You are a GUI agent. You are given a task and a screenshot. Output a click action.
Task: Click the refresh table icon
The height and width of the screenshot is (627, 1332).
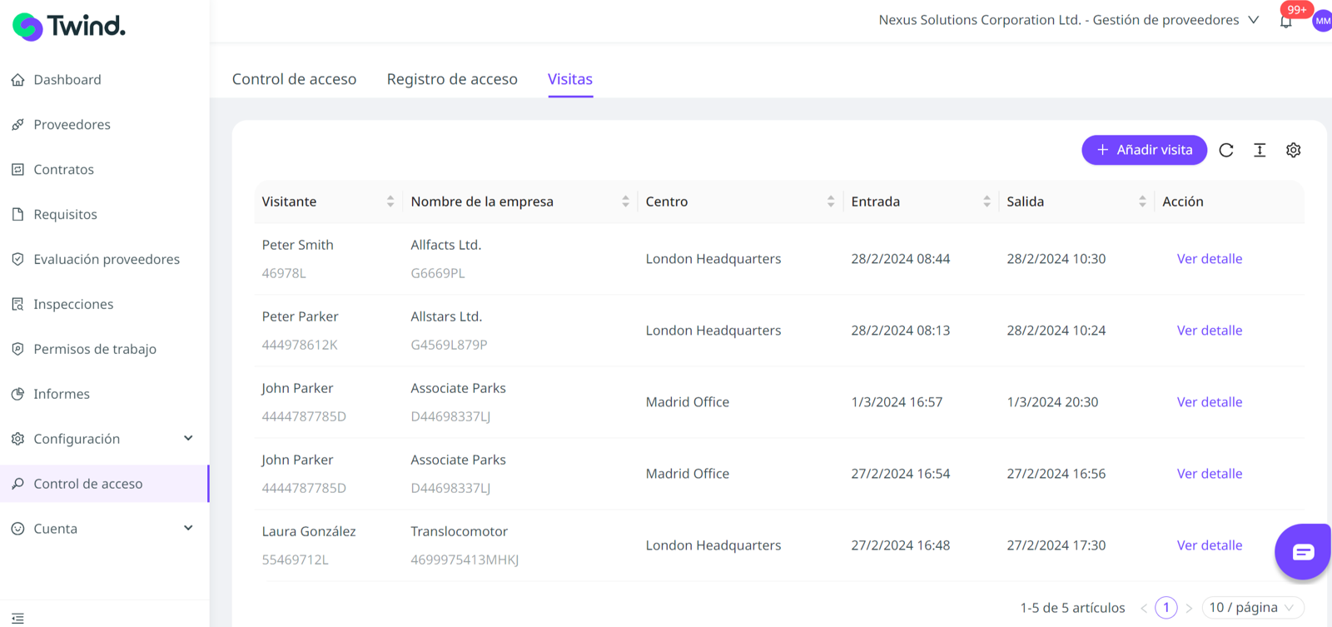[x=1226, y=150]
